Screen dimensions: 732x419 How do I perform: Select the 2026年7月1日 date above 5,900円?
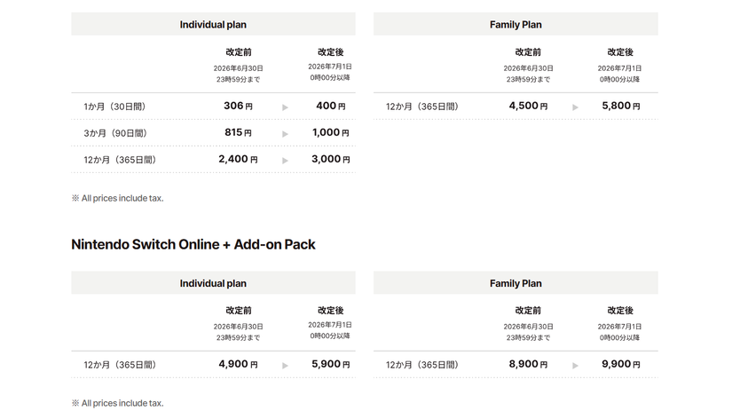(330, 325)
